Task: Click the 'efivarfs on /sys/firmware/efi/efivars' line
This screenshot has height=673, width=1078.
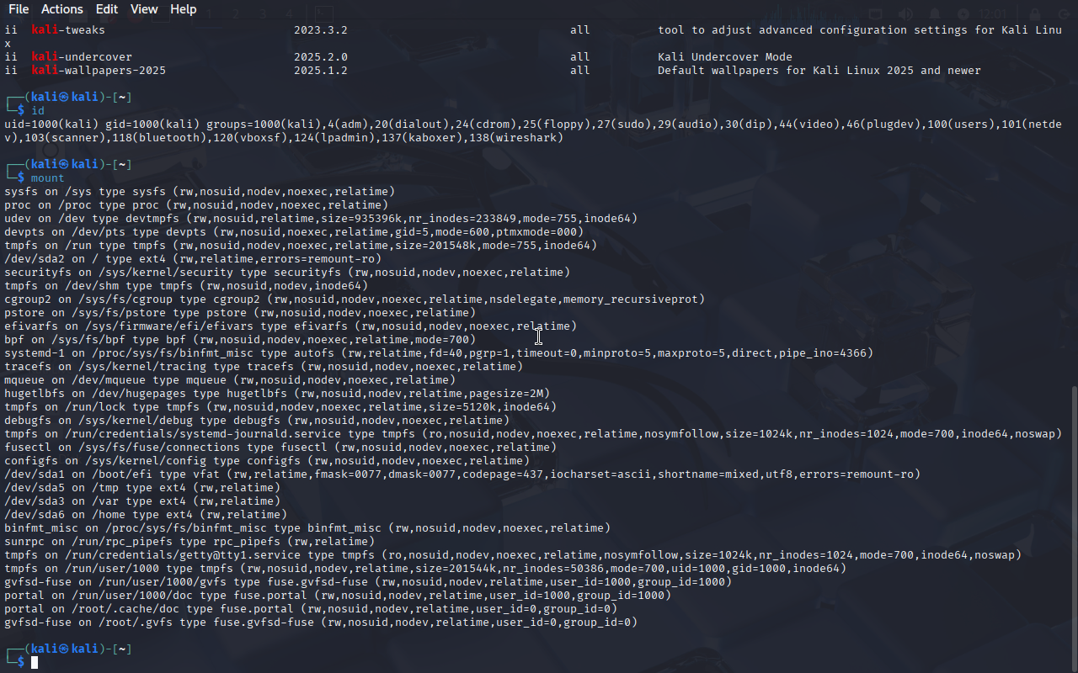Action: coord(291,326)
